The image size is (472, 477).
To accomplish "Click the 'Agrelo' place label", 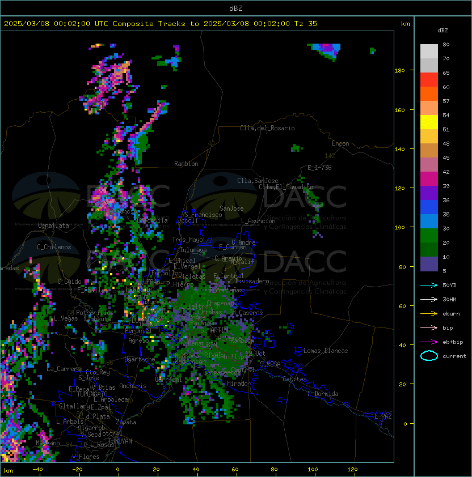I will tap(138, 340).
